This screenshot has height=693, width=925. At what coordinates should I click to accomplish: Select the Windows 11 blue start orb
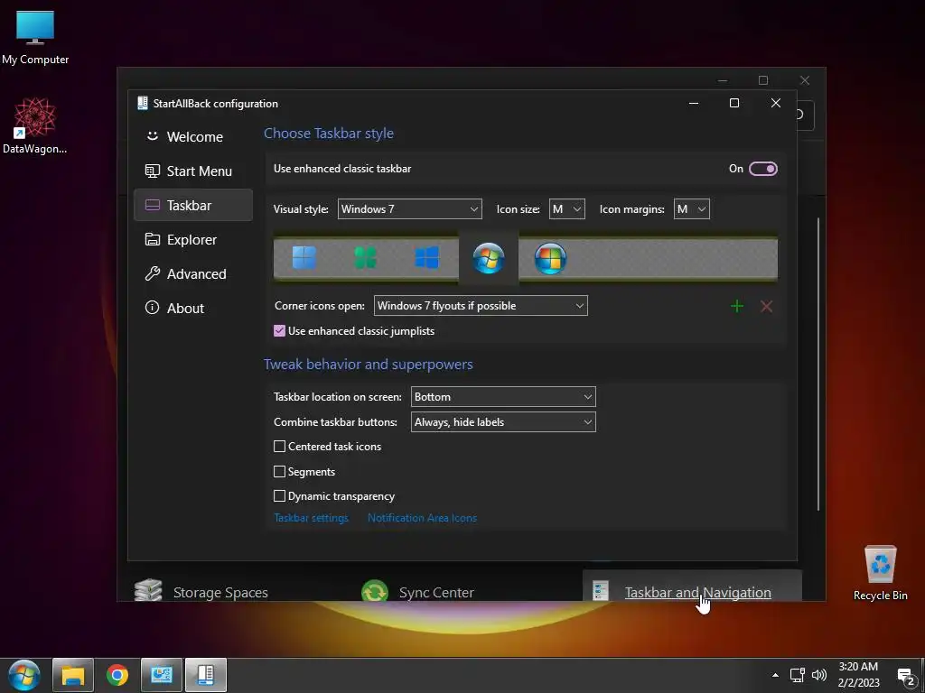[304, 257]
